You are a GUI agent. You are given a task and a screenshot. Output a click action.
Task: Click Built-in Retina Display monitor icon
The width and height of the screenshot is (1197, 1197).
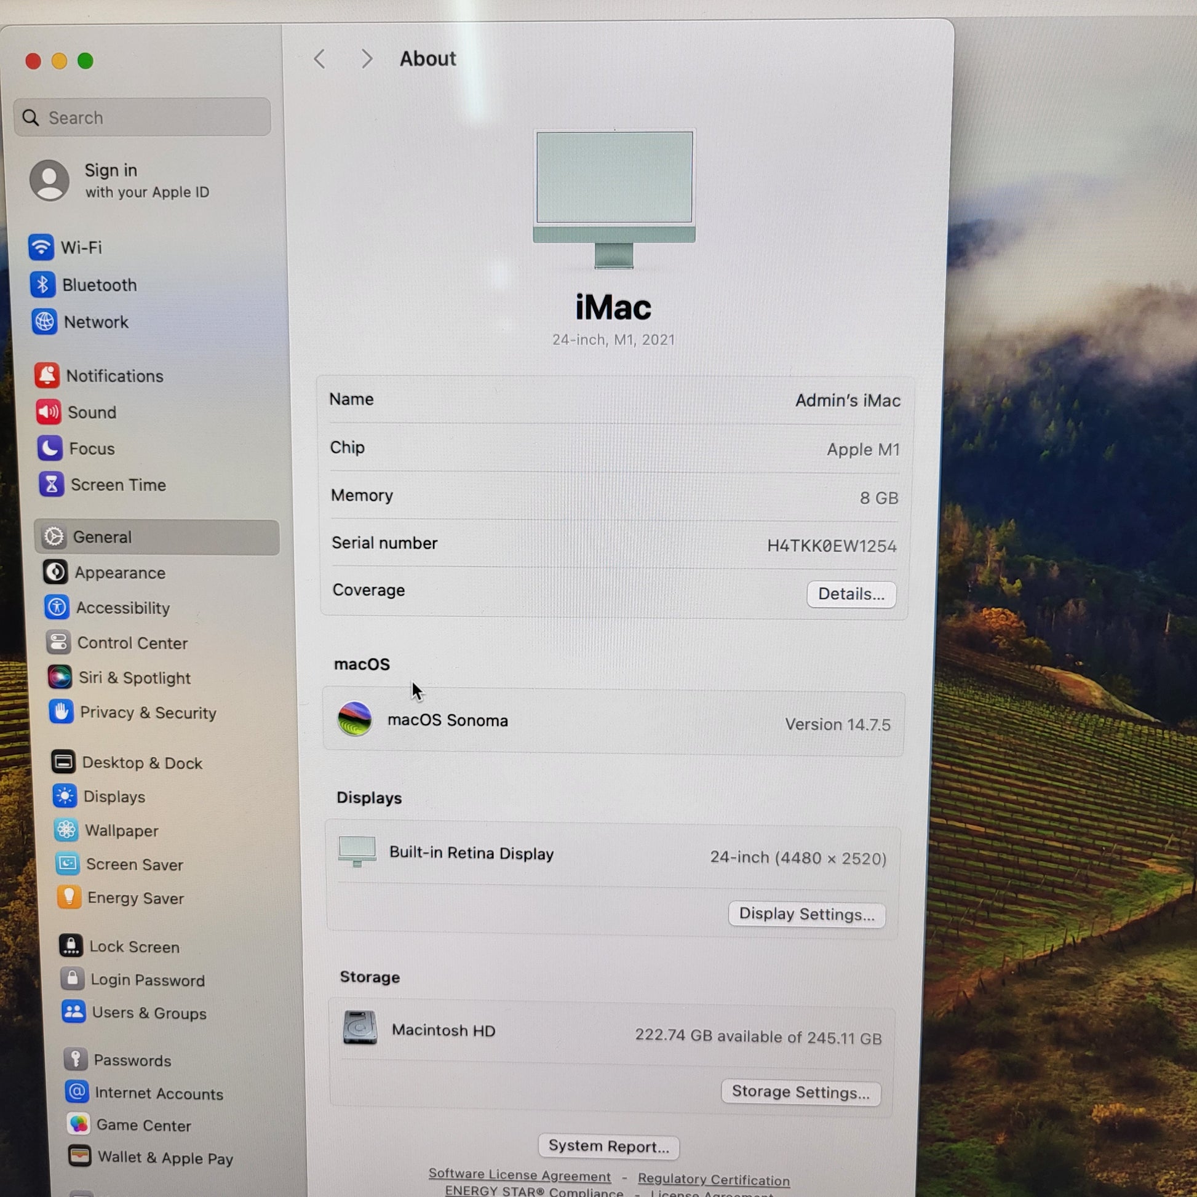357,852
